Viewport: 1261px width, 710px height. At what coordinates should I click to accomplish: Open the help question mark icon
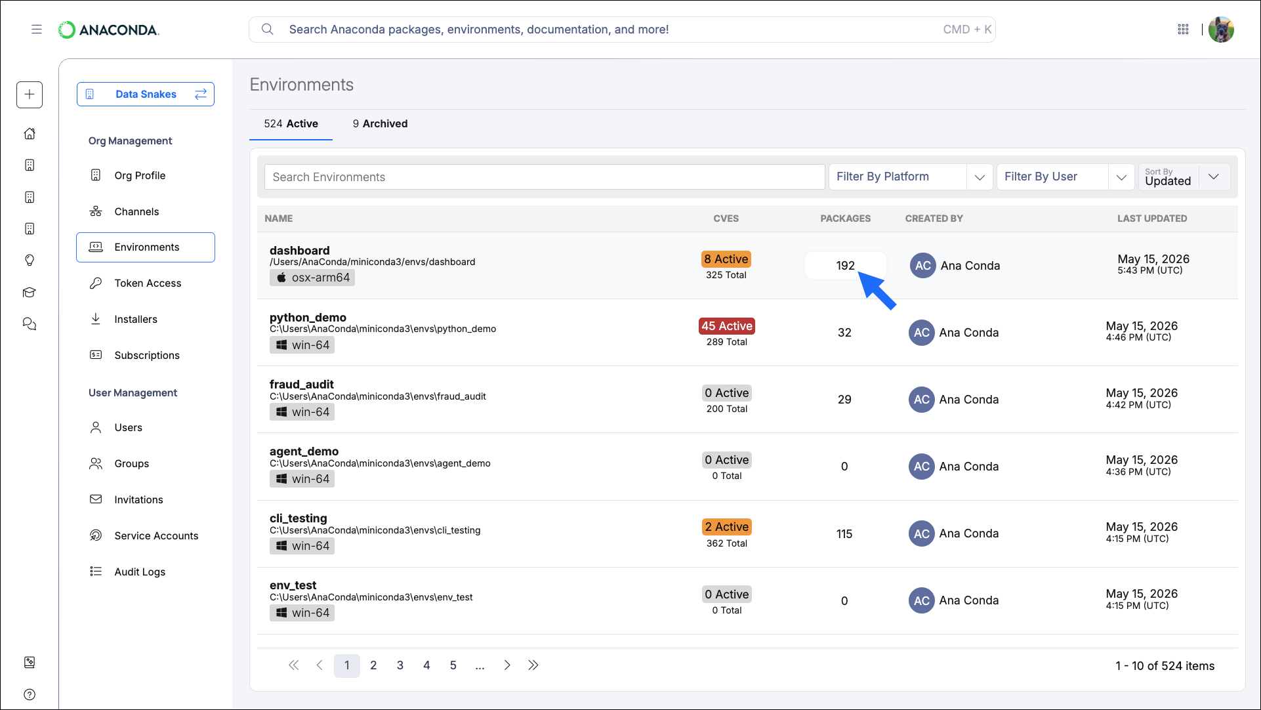click(x=30, y=694)
